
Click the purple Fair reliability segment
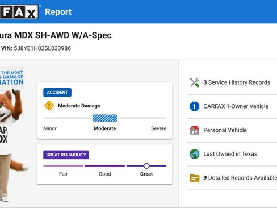63,166
